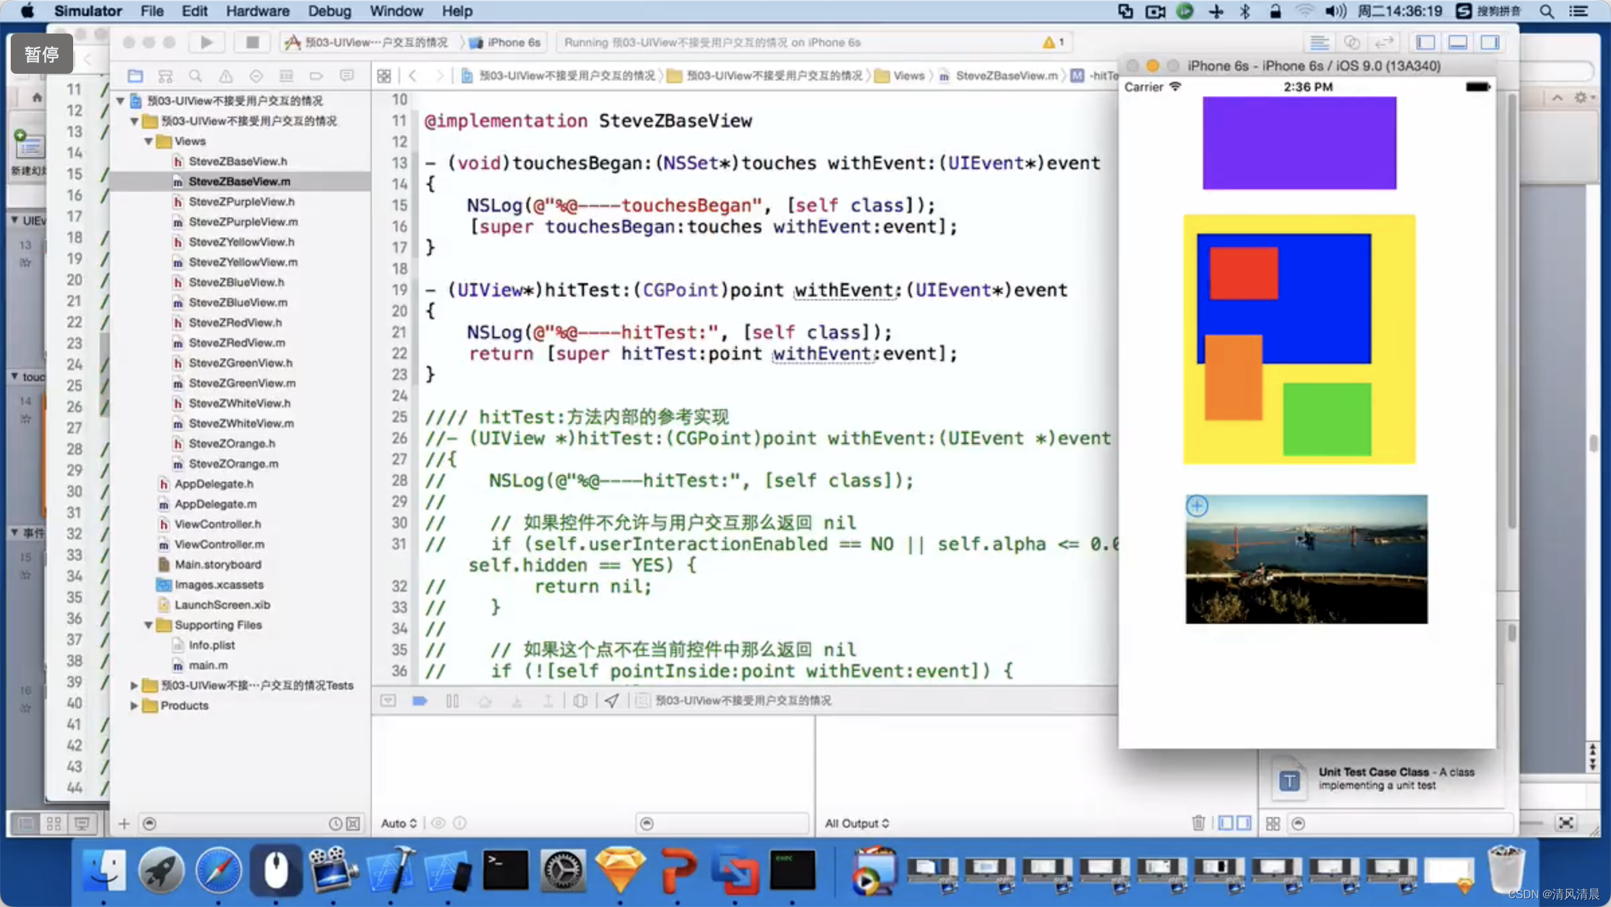The height and width of the screenshot is (907, 1611).
Task: Open the Hardware menu
Action: click(258, 11)
